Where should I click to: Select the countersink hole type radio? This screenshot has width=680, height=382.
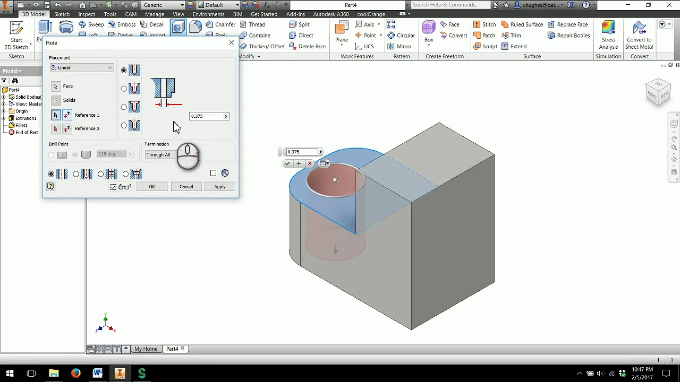point(124,126)
